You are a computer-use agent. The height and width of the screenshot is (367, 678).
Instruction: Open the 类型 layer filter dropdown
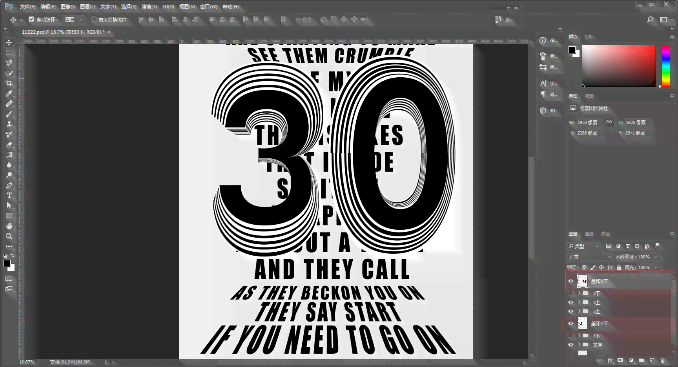point(584,246)
